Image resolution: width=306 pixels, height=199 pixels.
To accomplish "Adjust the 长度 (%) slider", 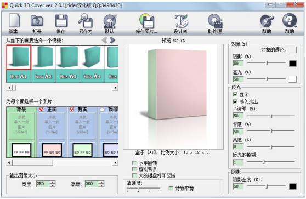I will point(271,131).
